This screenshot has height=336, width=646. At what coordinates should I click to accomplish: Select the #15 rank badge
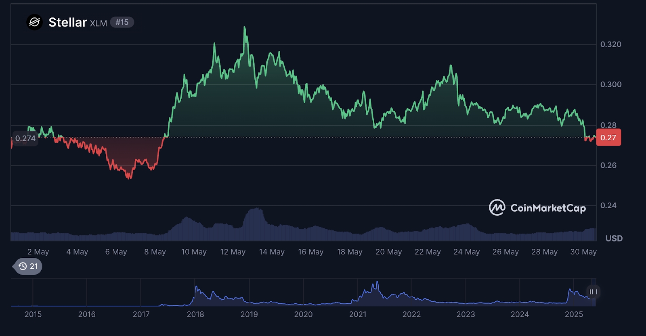pos(122,22)
